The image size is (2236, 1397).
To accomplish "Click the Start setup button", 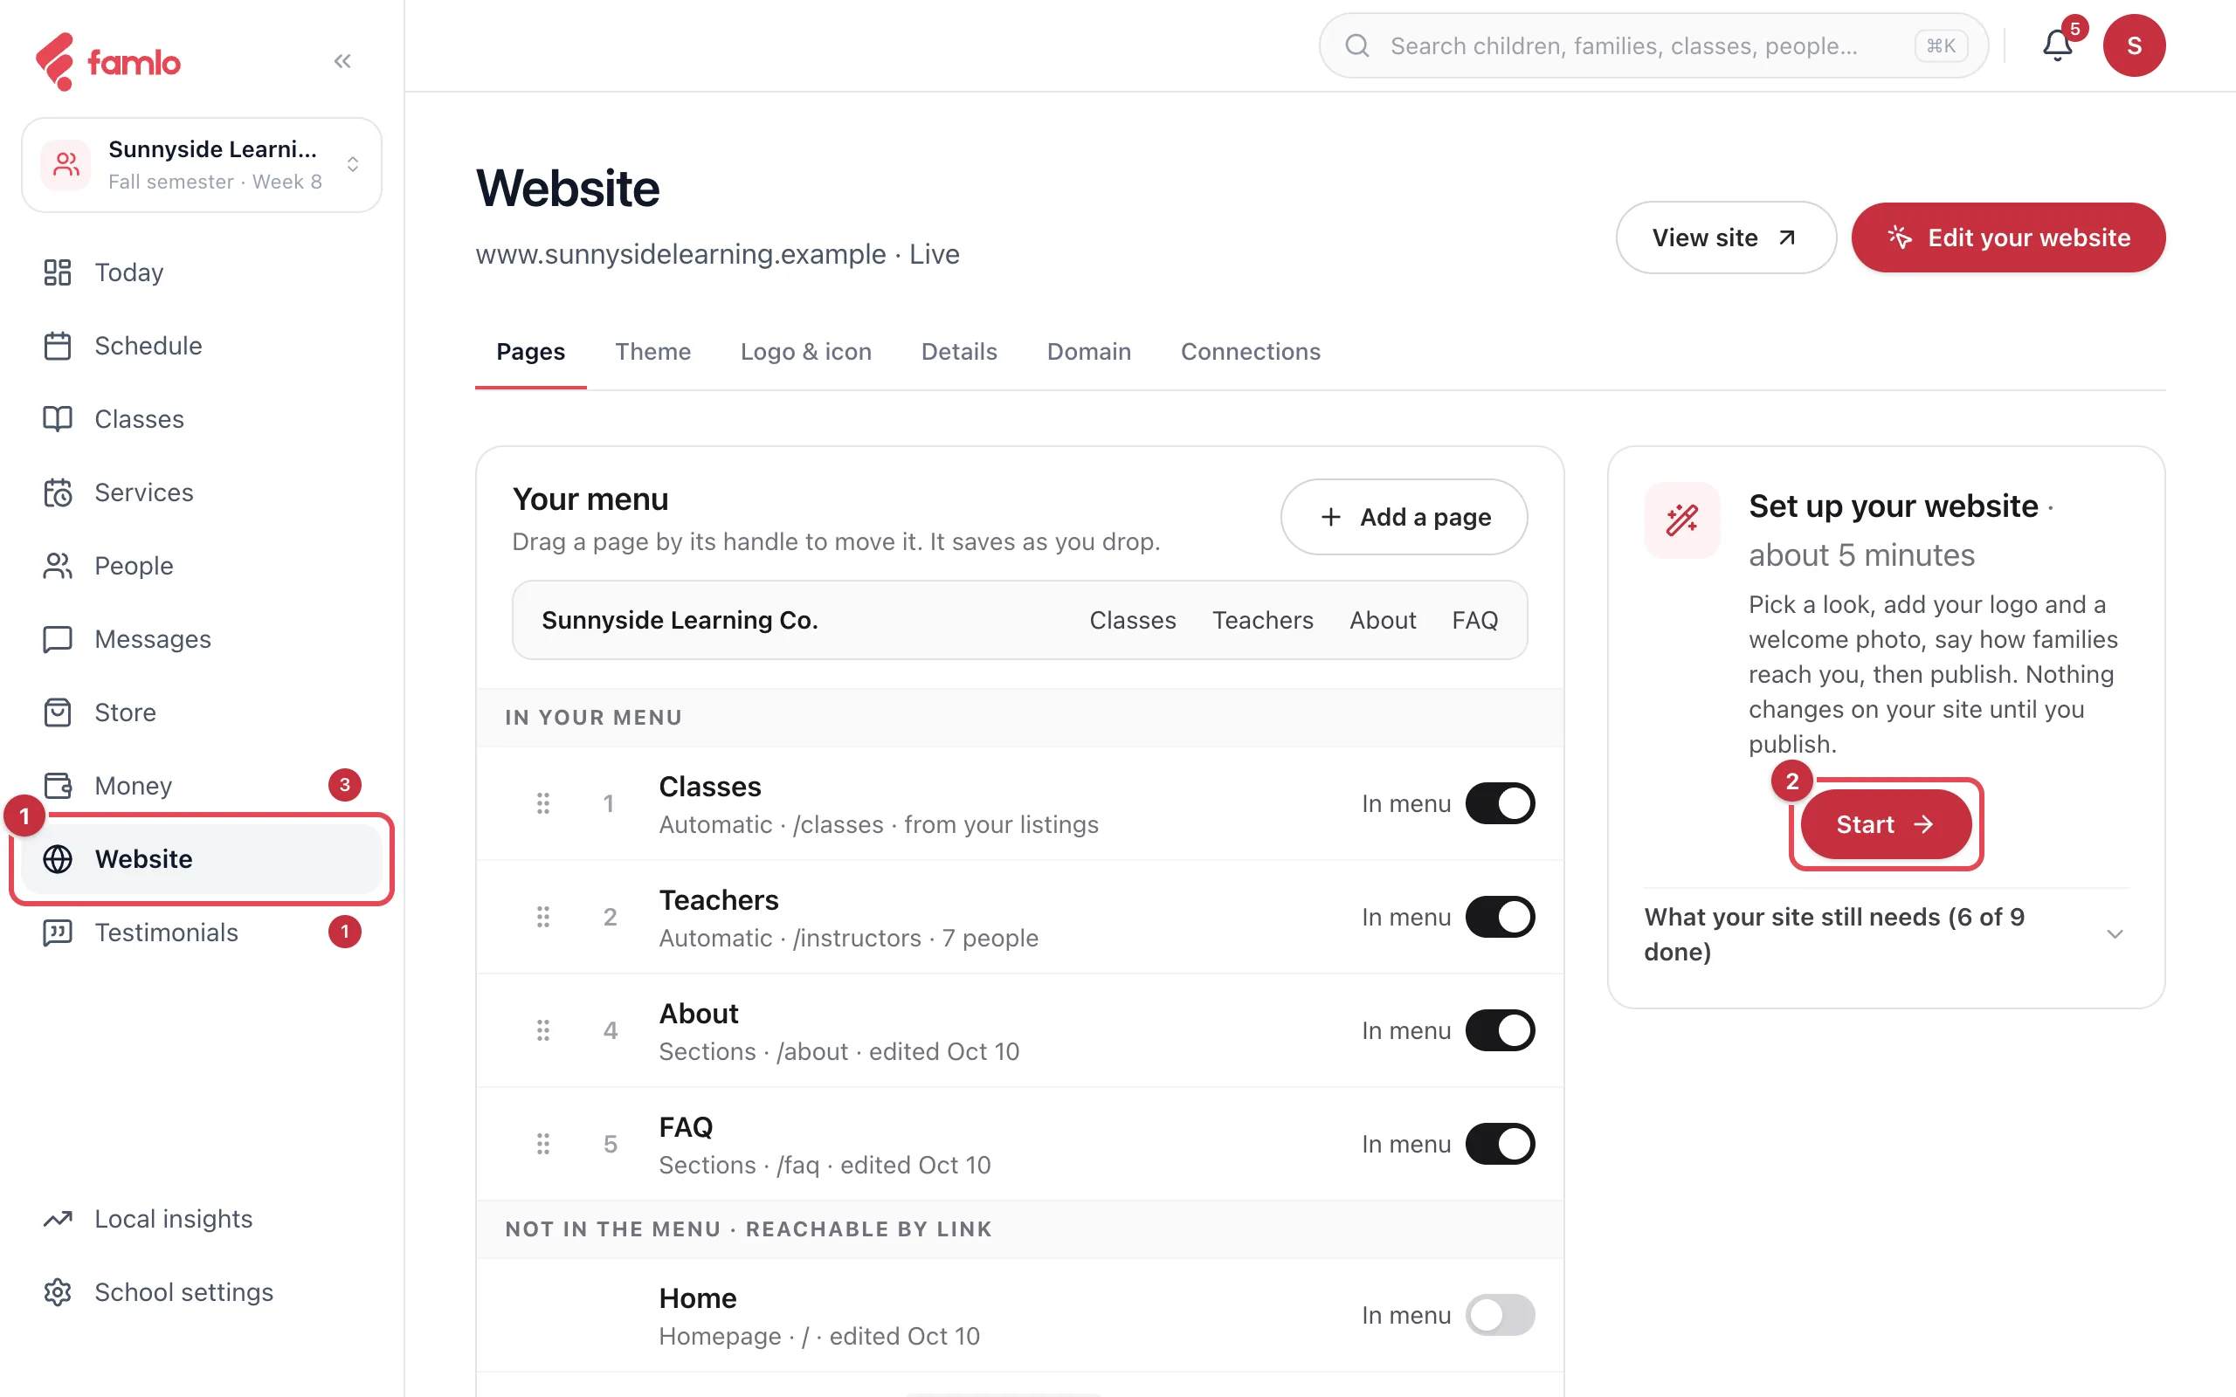I will click(x=1885, y=824).
